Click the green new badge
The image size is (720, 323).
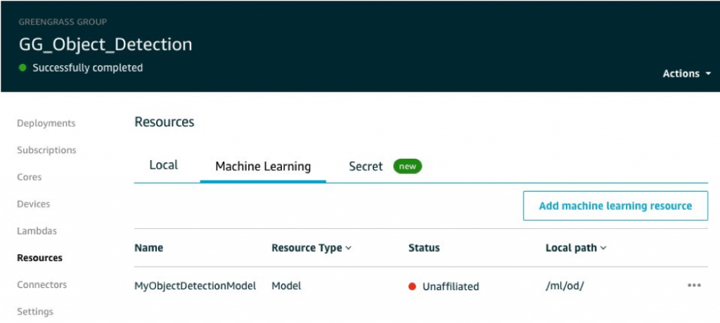pos(407,166)
